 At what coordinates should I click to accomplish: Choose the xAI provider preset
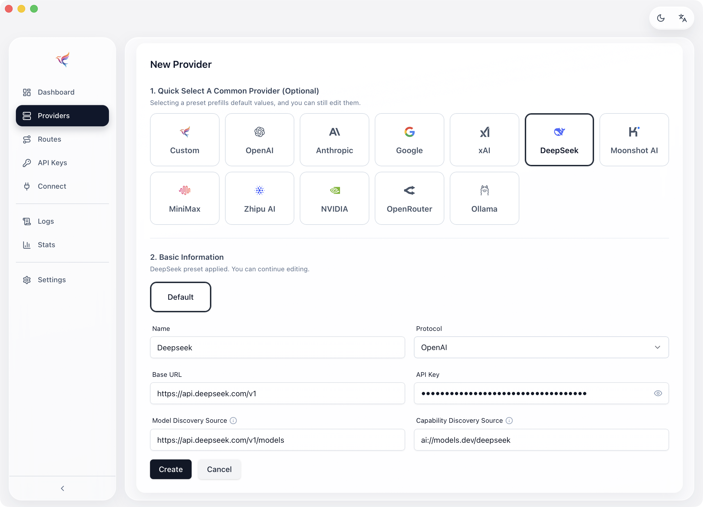click(x=484, y=140)
